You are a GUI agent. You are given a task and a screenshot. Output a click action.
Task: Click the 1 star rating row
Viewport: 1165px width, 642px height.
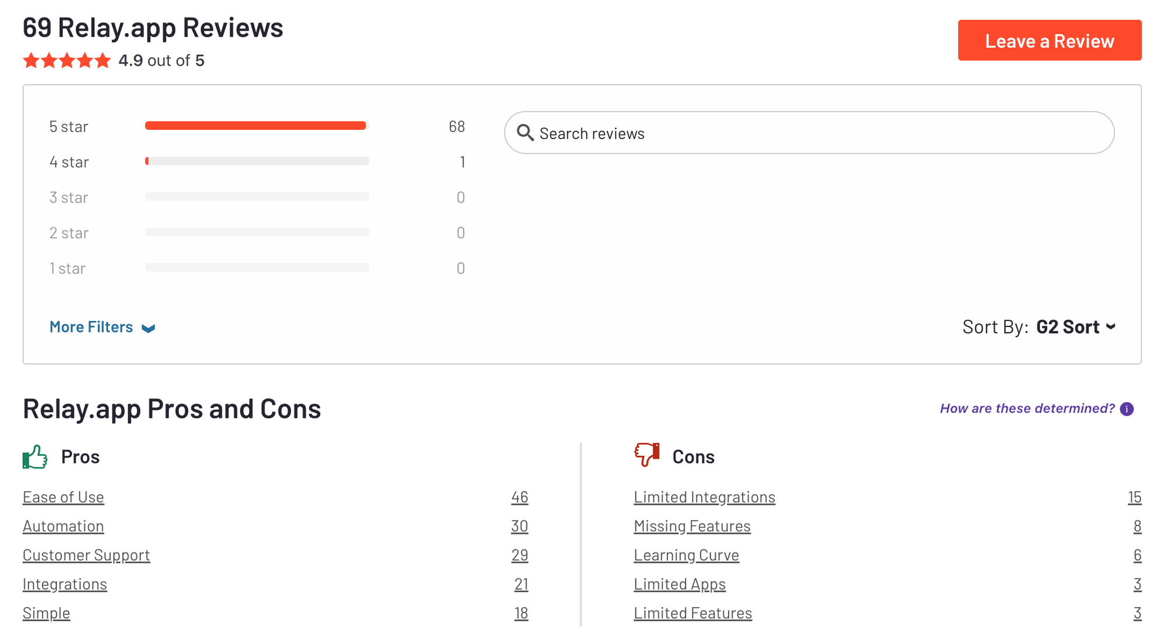click(x=257, y=268)
